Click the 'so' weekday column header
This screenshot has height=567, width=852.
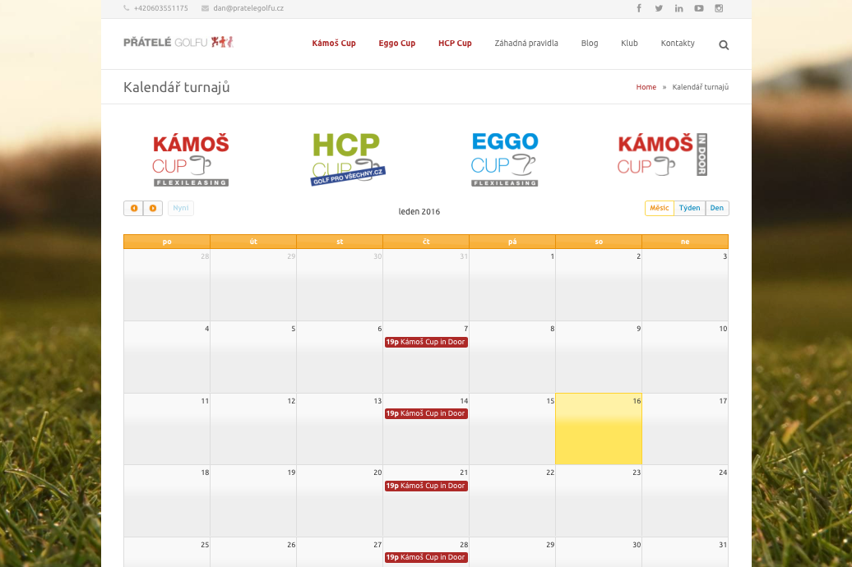pos(599,242)
